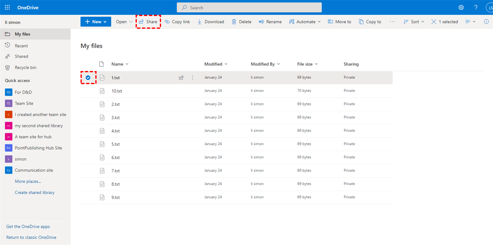Open Recent in the left navigation
Screen dimensions: 493x245
coord(21,46)
